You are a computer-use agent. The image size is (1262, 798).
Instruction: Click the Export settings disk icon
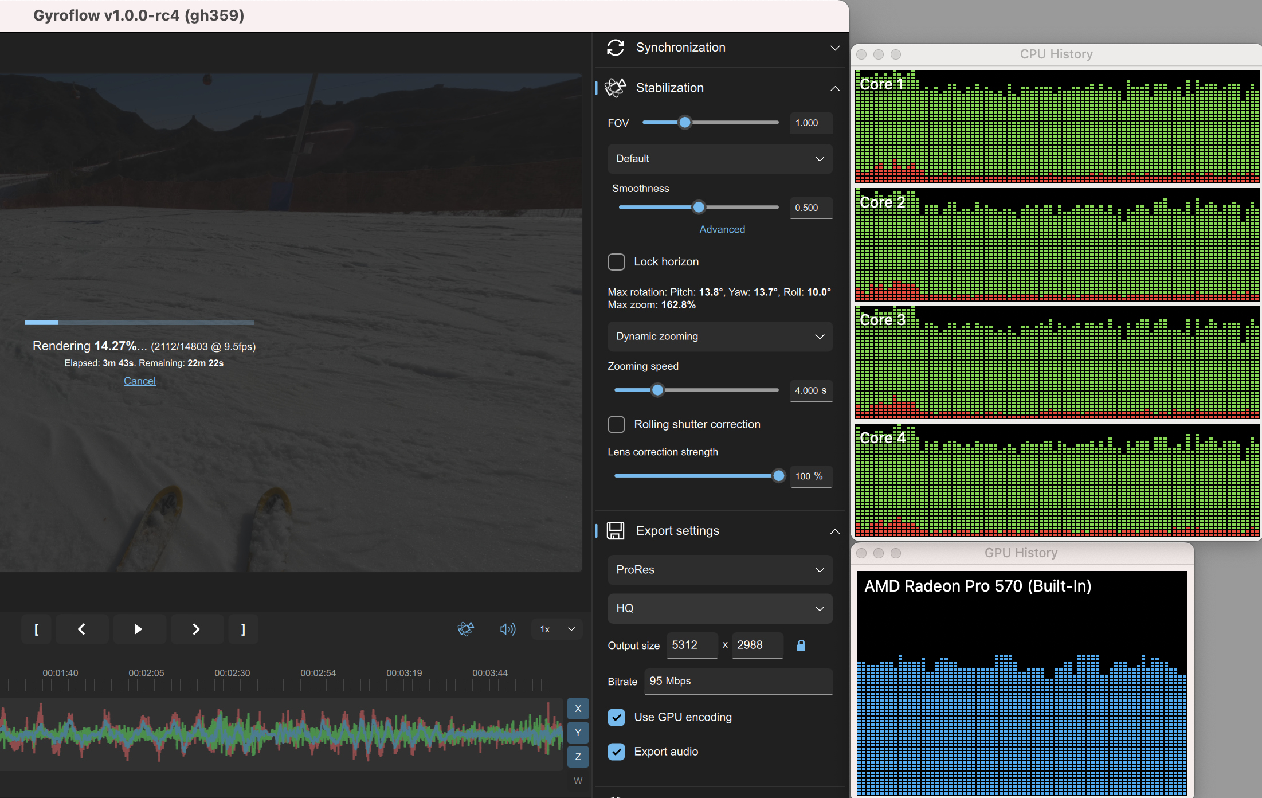click(616, 530)
